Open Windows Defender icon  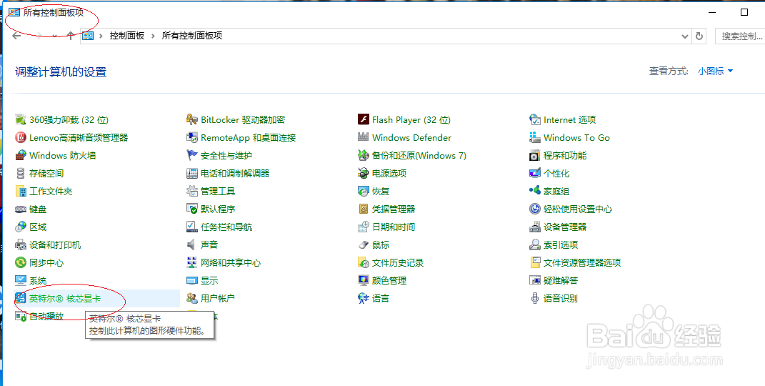click(363, 138)
